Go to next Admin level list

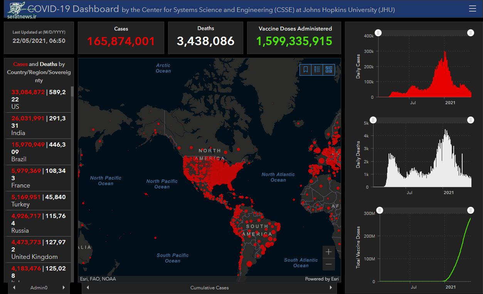[x=63, y=287]
